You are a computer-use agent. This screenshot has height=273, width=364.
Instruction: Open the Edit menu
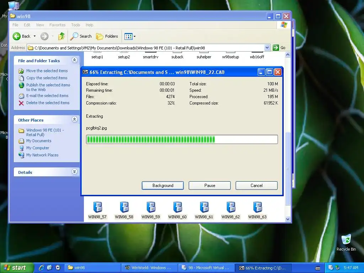coord(27,25)
